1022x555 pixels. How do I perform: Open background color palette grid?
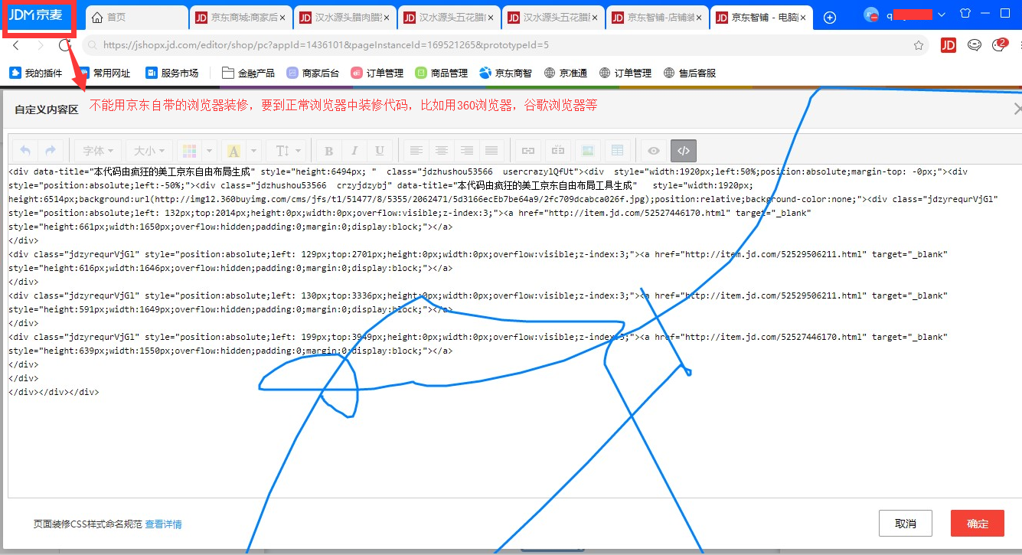point(189,151)
